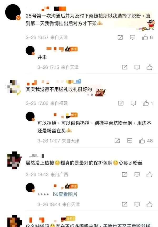
Task: Open the pixelated avatar of Guangxi commenter
Action: [x=14, y=160]
